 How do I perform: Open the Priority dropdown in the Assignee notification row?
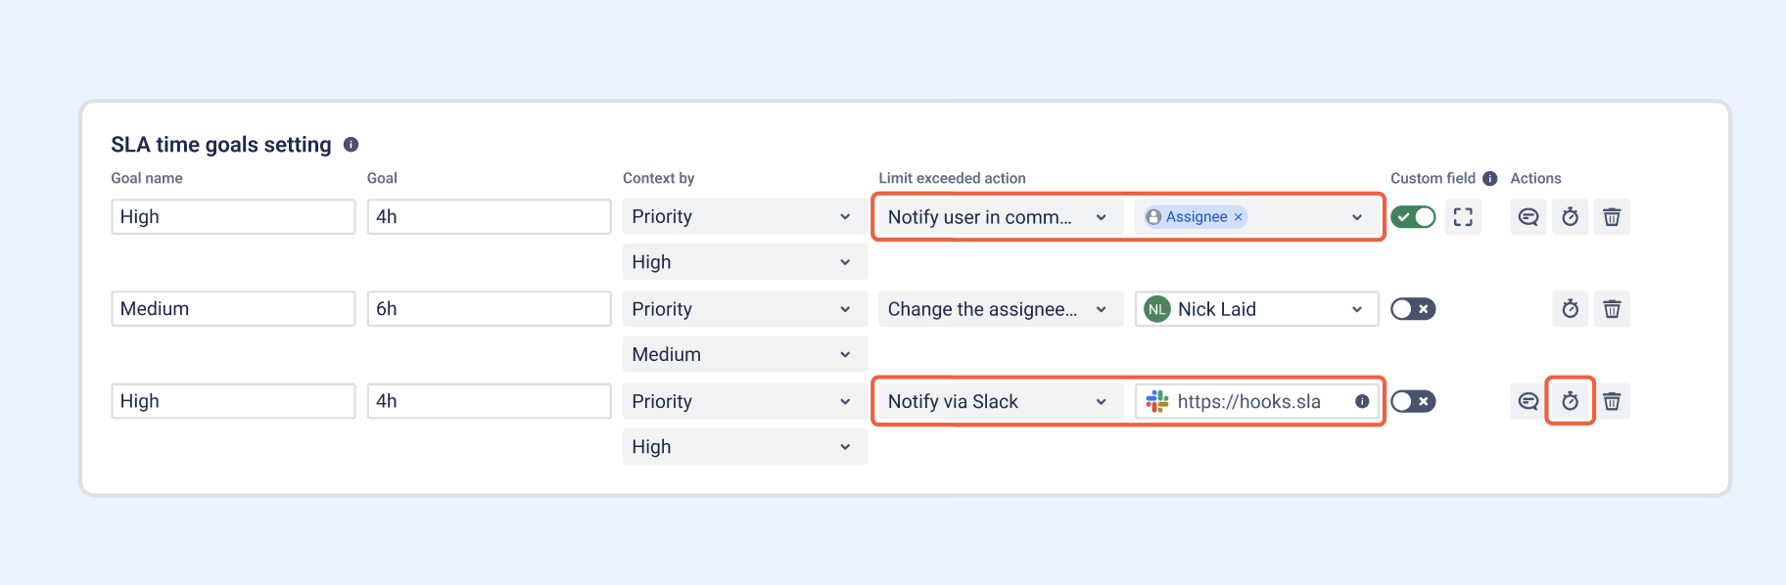pyautogui.click(x=744, y=217)
